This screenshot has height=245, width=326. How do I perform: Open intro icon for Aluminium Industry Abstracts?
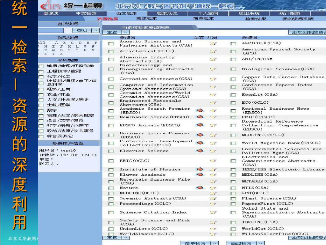coord(213,59)
